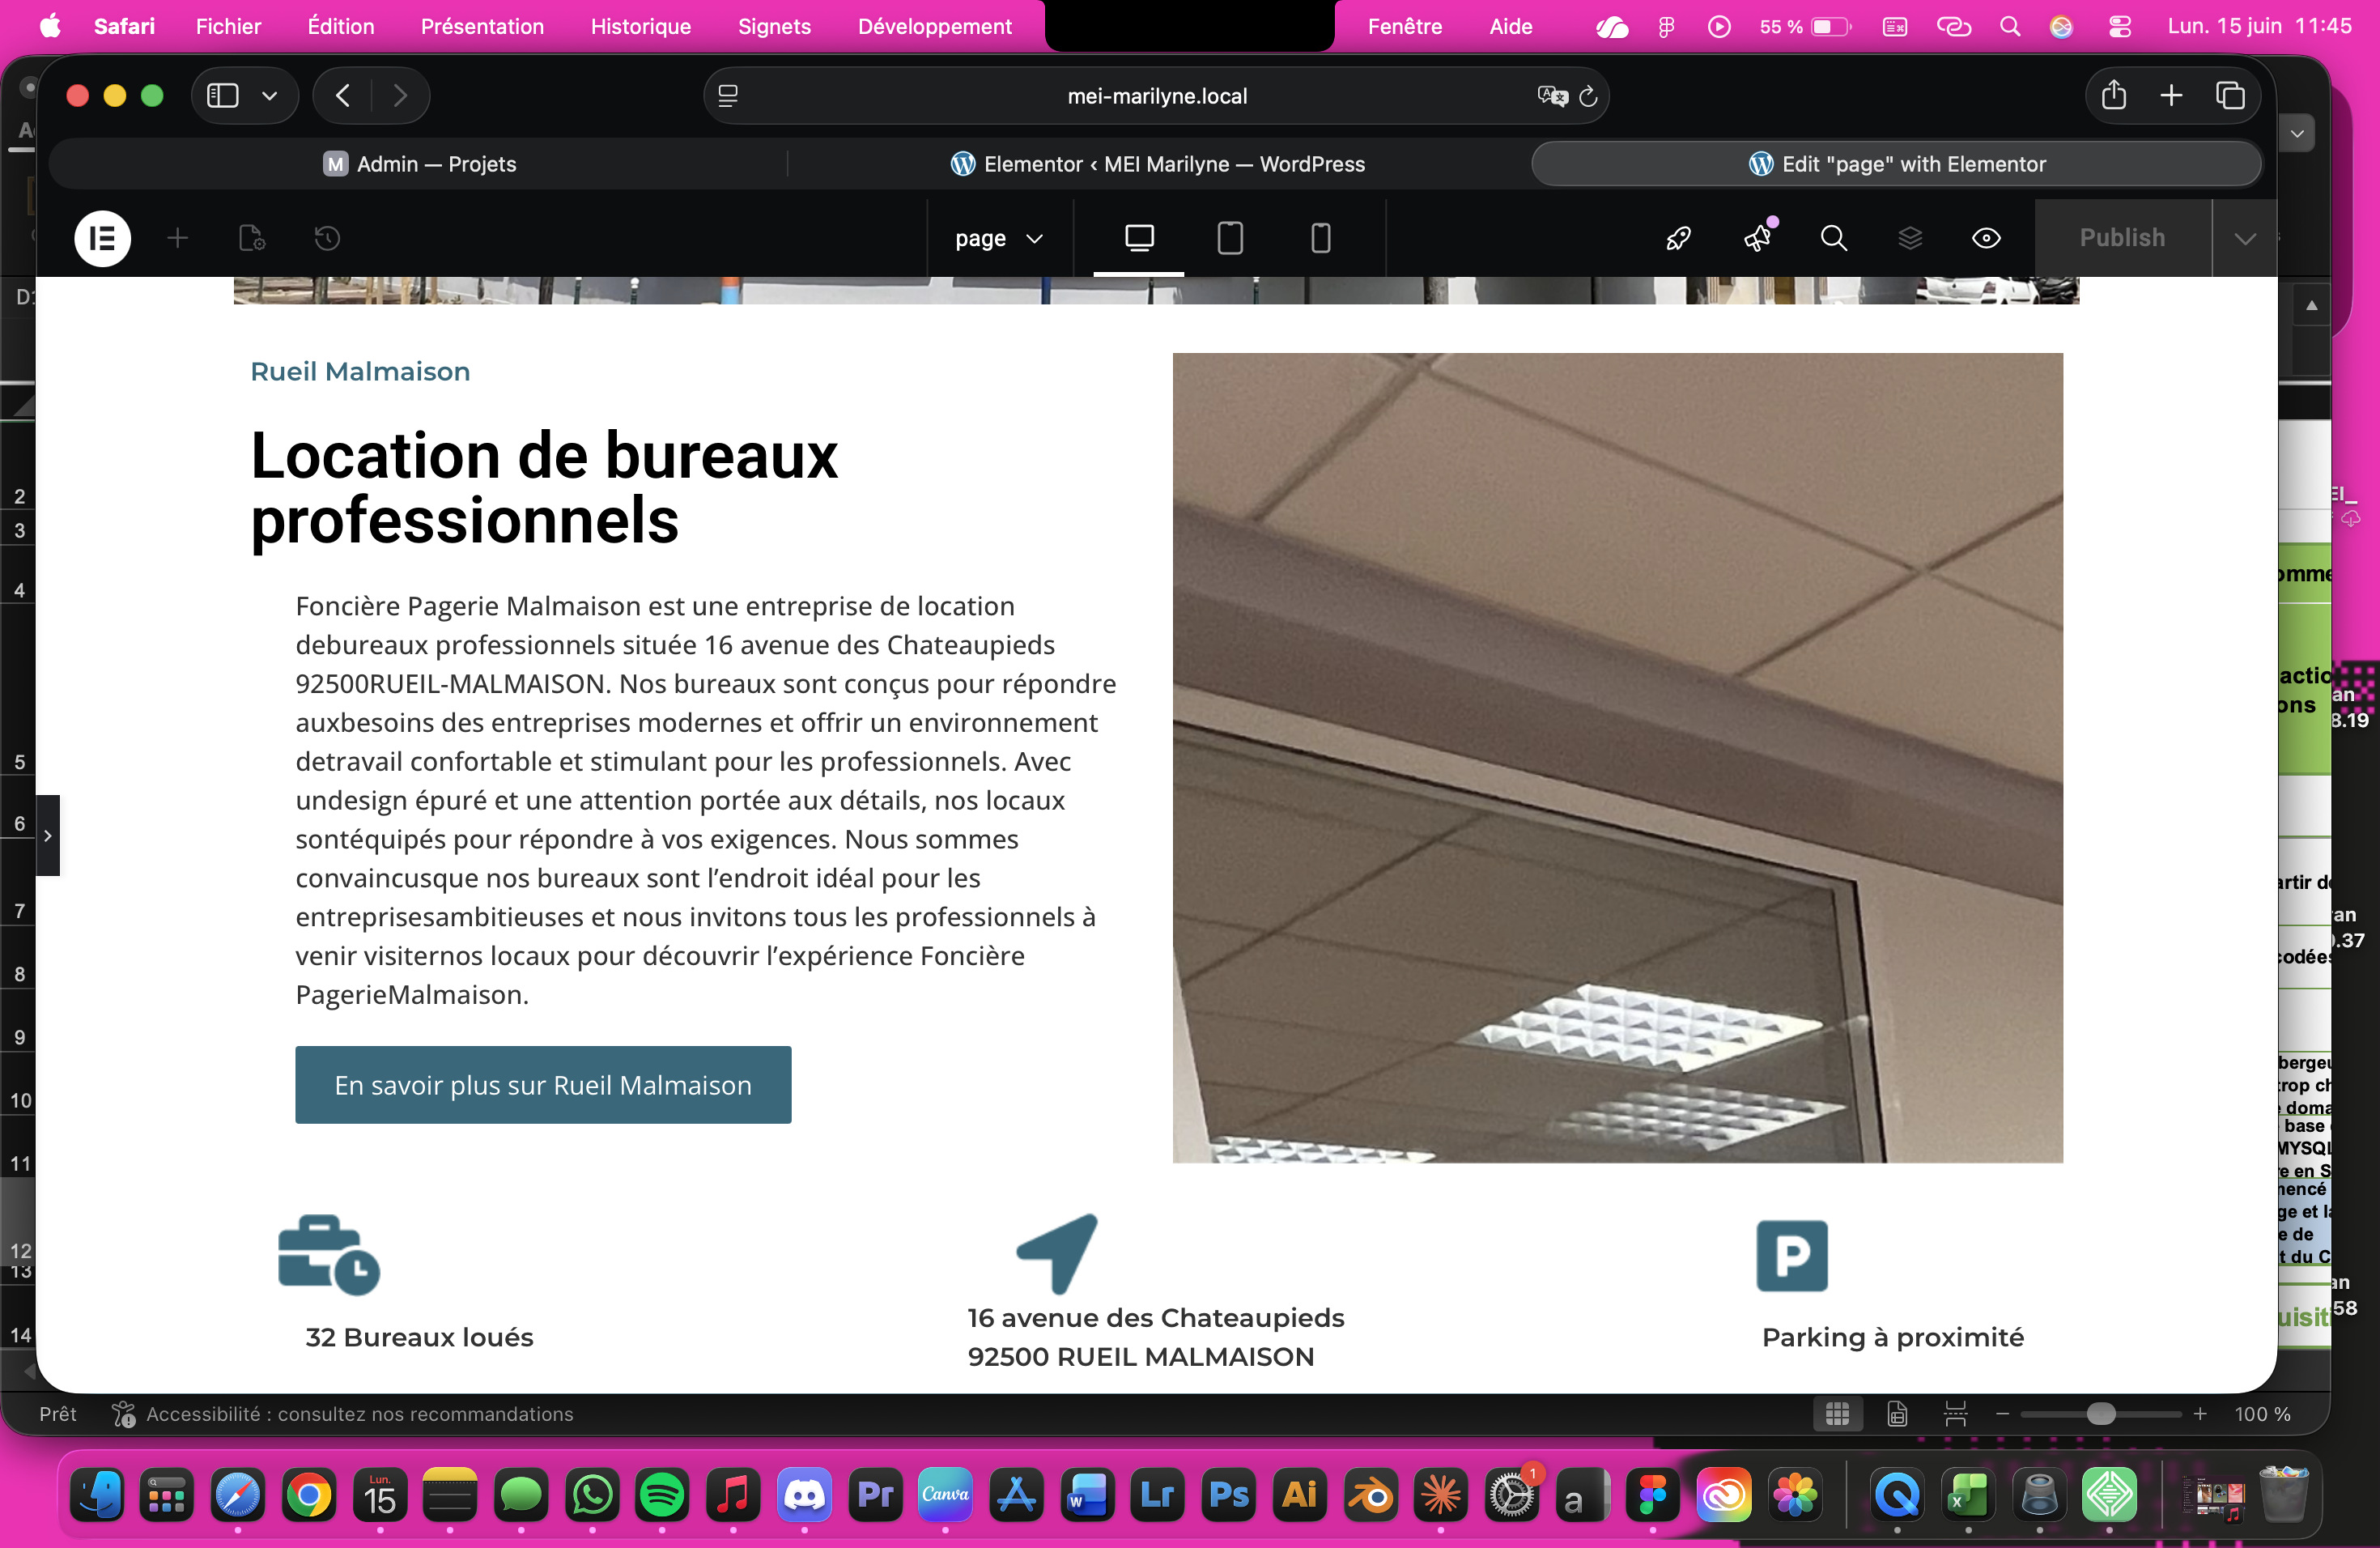Screen dimensions: 2380x1548
Task: Click the Rueil Malmaison subtitle
Action: (360, 372)
